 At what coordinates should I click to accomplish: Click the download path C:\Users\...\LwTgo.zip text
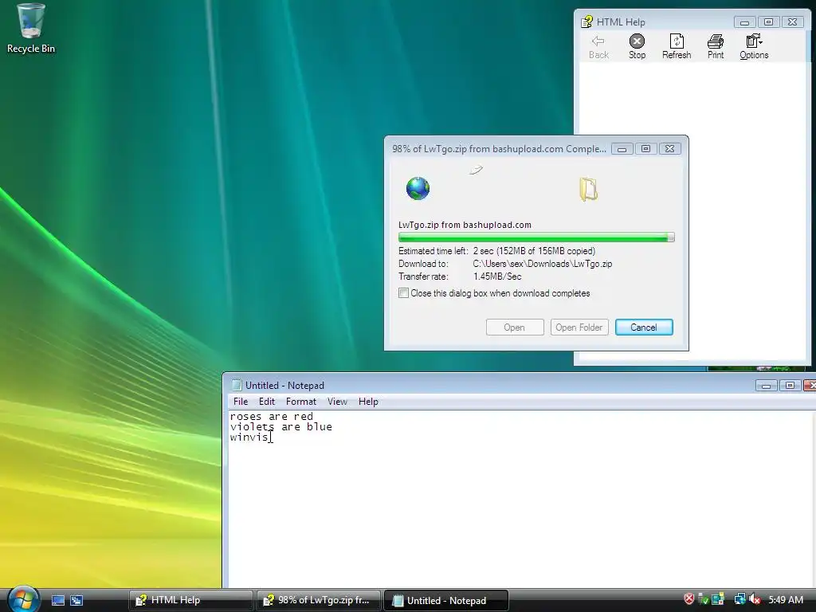(542, 264)
